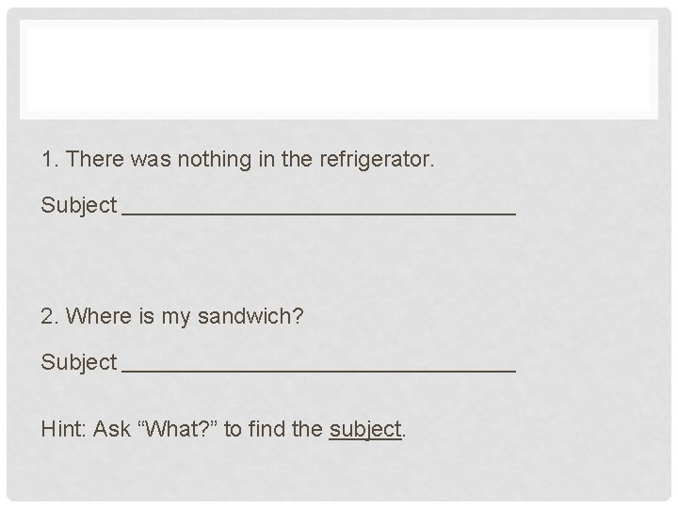This screenshot has height=508, width=678.
Task: Click the word "There" starting sentence one
Action: tap(95, 159)
